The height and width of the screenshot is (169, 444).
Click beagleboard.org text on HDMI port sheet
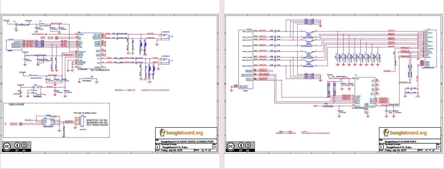409,133
